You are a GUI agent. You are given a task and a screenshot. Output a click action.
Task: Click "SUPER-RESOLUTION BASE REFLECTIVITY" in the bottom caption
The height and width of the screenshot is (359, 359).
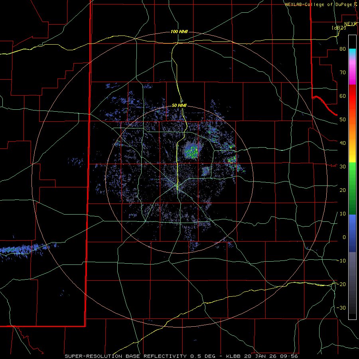tap(126, 356)
